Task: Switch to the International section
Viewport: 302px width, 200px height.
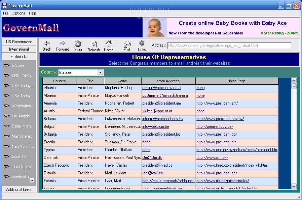Action: tap(19, 49)
